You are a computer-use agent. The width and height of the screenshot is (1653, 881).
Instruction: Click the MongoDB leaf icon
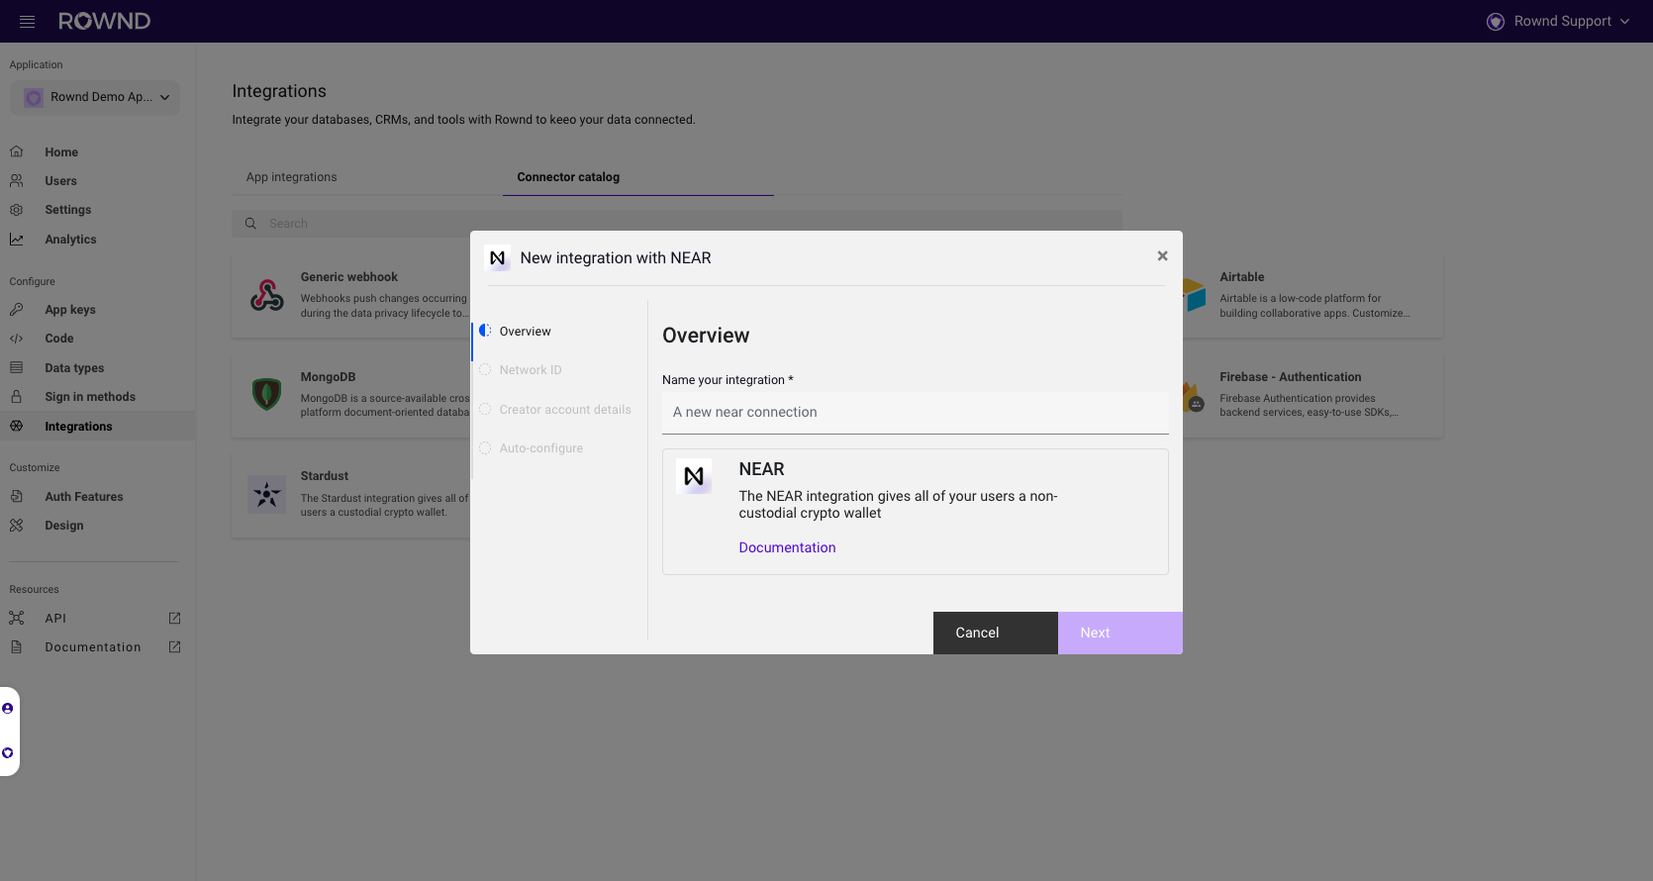tap(267, 394)
